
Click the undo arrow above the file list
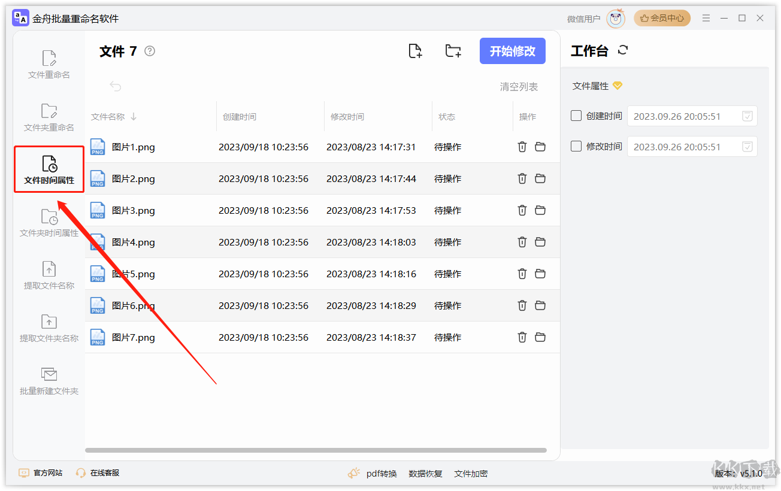click(x=114, y=86)
